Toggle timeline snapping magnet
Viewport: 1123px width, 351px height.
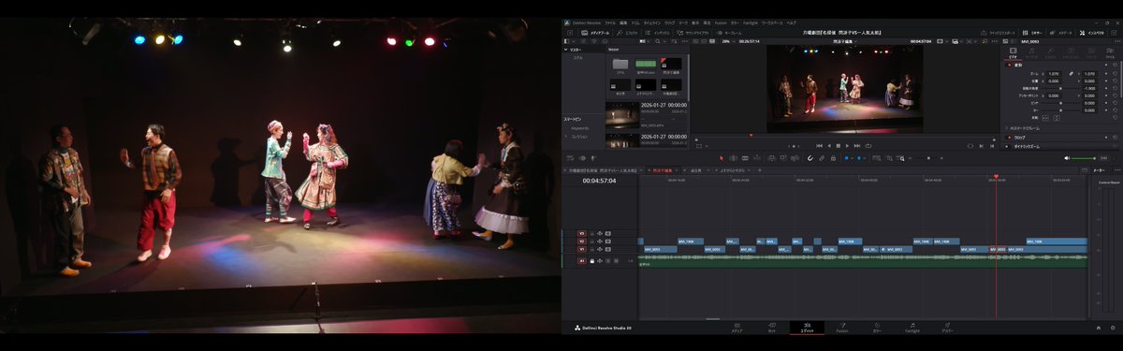click(810, 158)
